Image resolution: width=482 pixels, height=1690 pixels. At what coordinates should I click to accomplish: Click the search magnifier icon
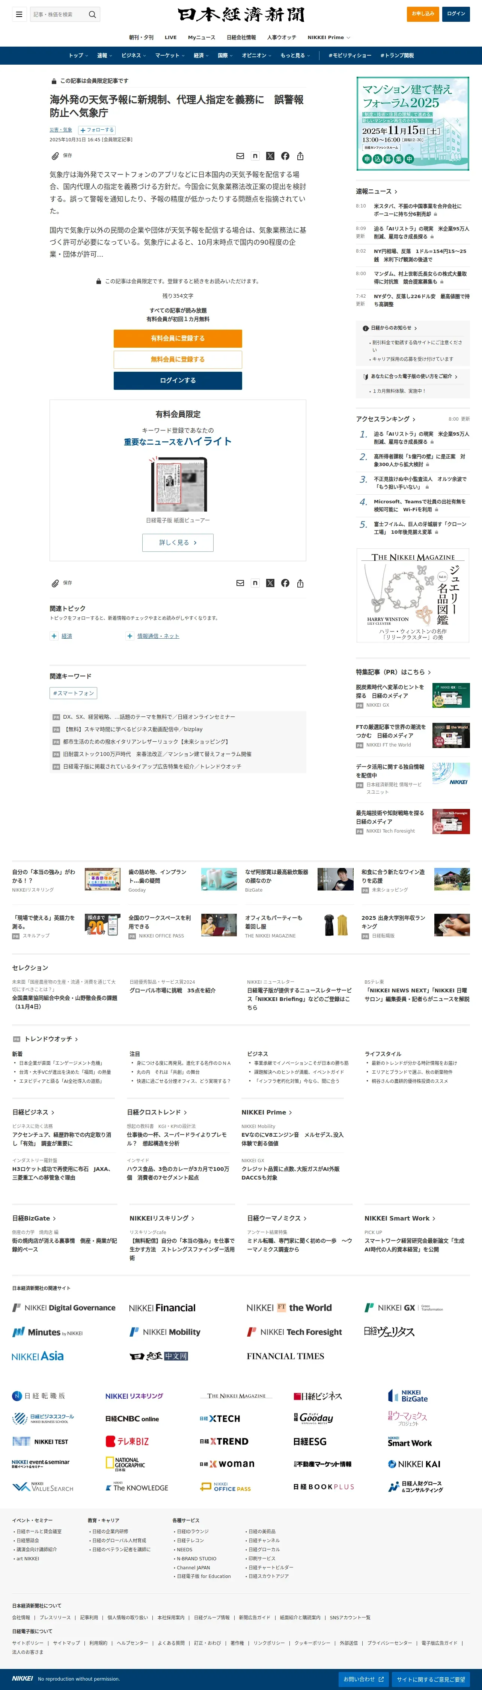pyautogui.click(x=92, y=14)
